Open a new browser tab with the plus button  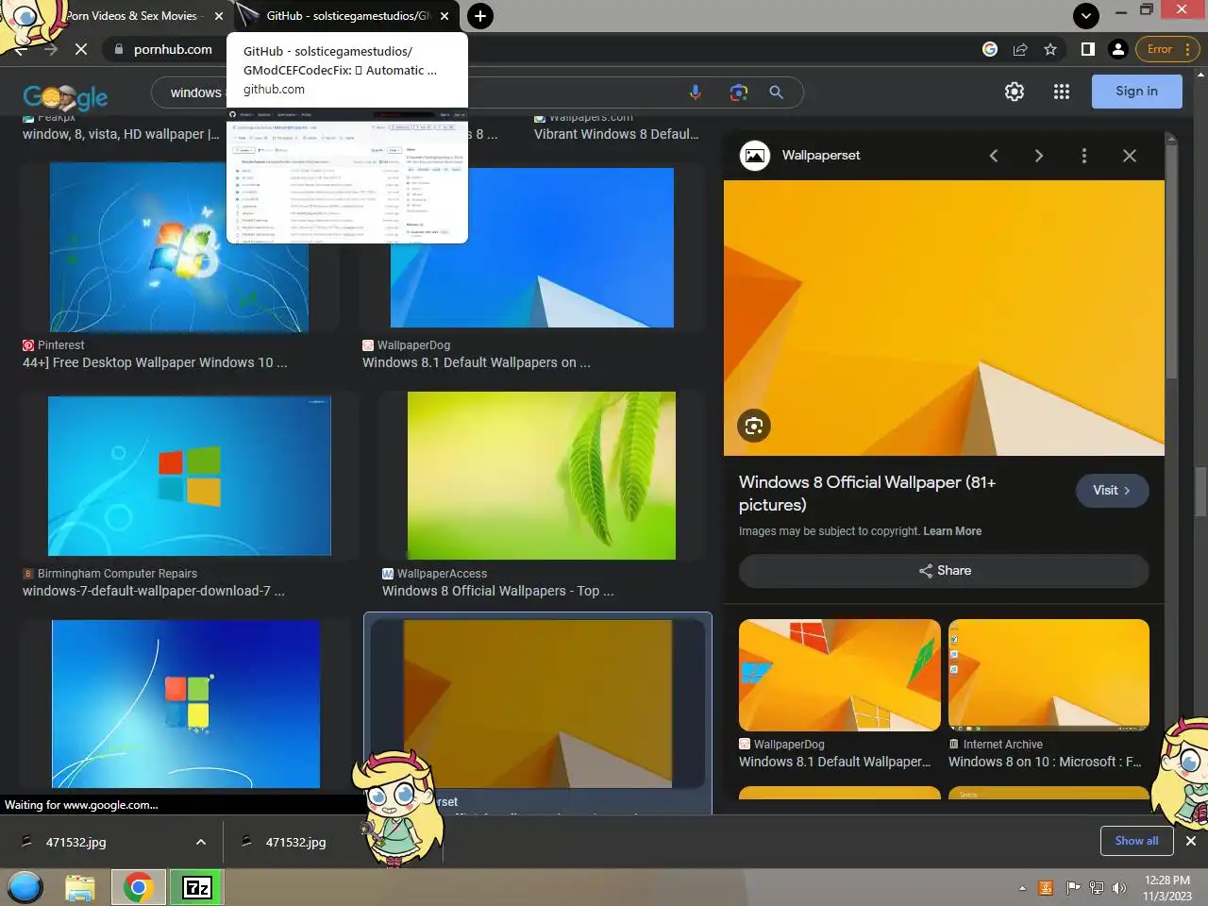click(x=480, y=15)
